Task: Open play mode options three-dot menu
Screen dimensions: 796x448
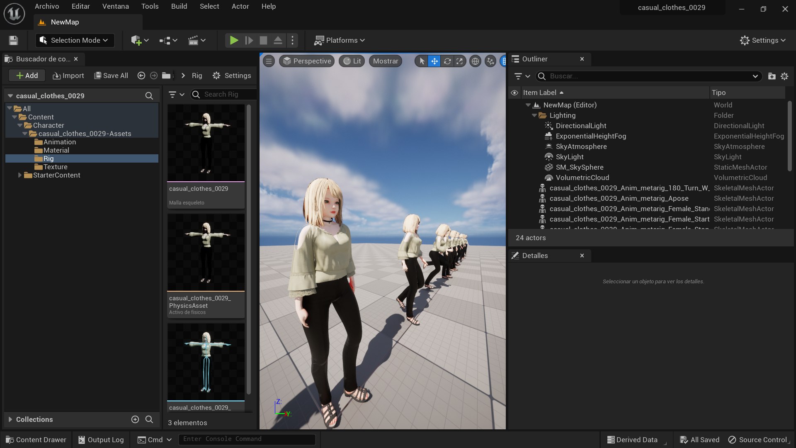Action: click(x=292, y=40)
